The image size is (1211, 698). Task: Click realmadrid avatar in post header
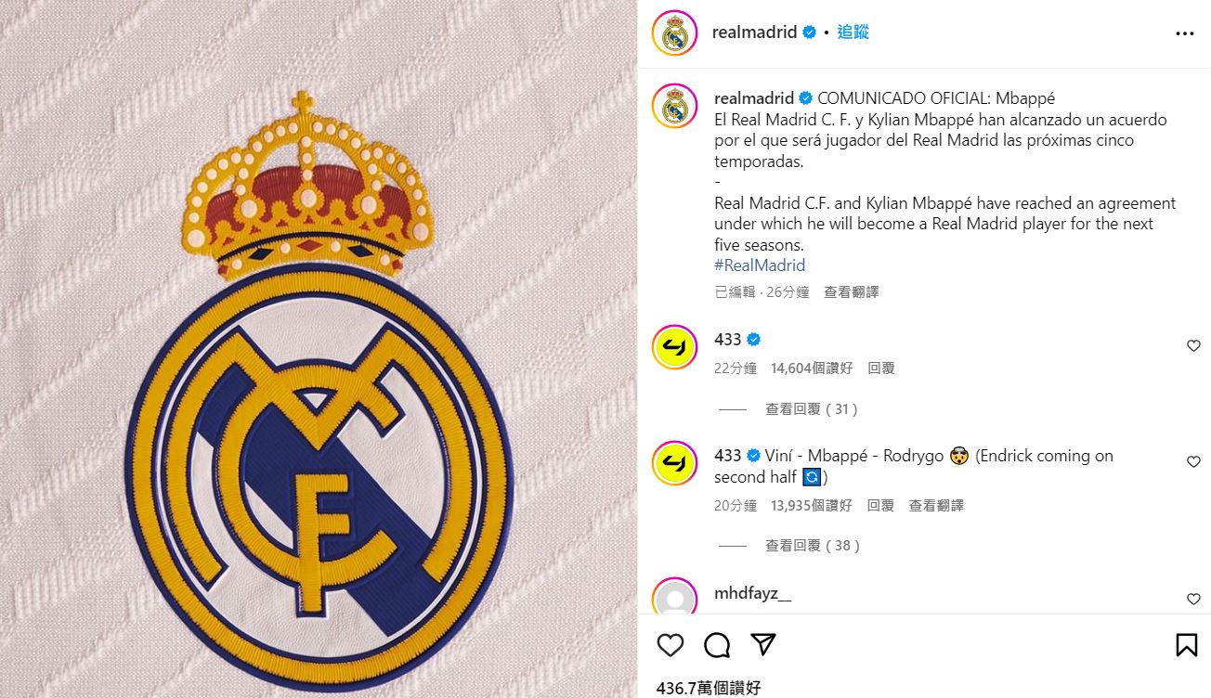[x=674, y=33]
